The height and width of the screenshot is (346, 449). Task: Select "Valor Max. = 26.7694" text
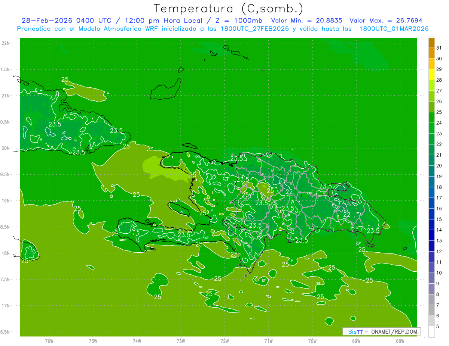[x=386, y=21]
